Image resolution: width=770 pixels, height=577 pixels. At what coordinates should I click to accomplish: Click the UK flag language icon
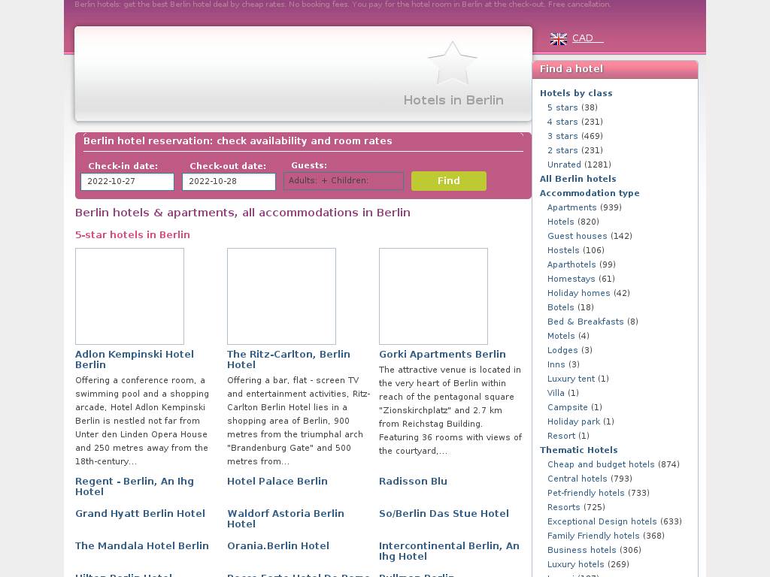[558, 38]
